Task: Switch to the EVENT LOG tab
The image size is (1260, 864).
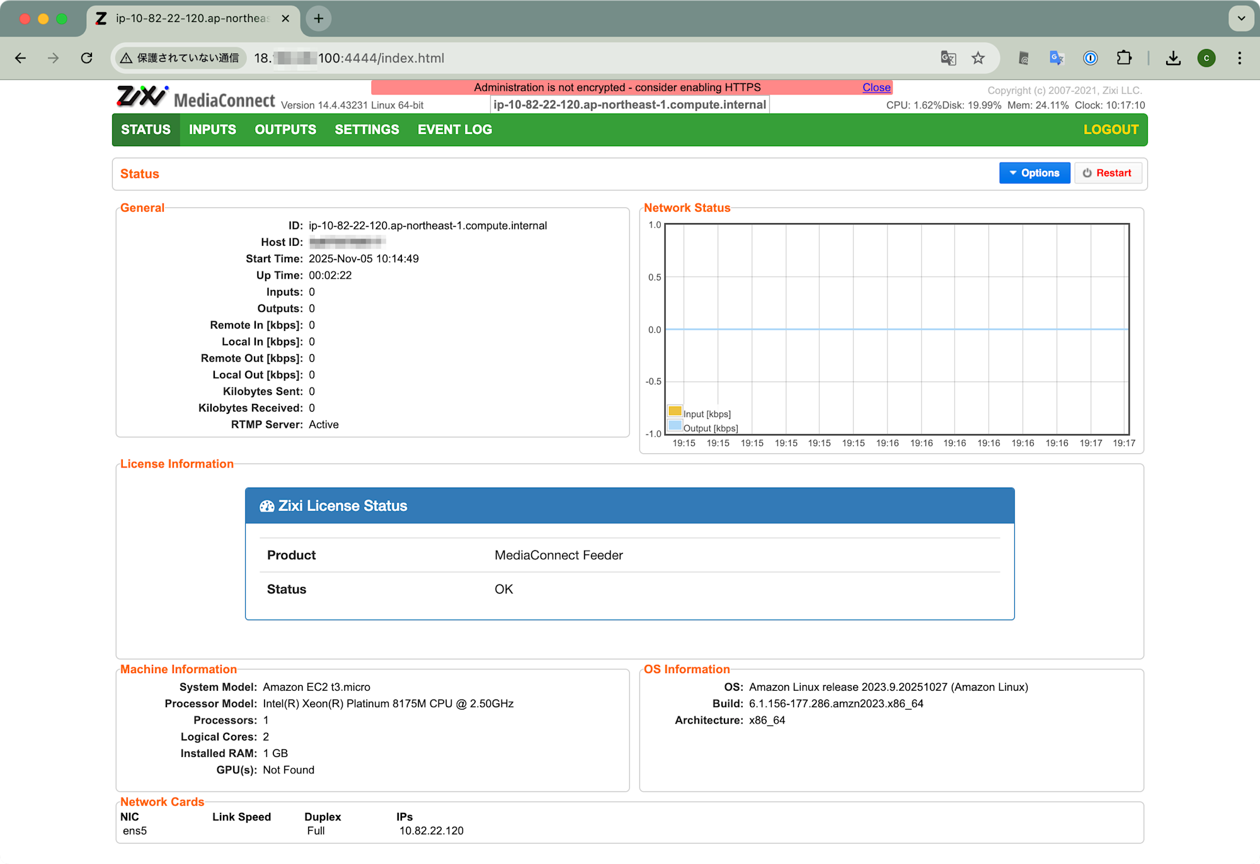Action: [454, 130]
